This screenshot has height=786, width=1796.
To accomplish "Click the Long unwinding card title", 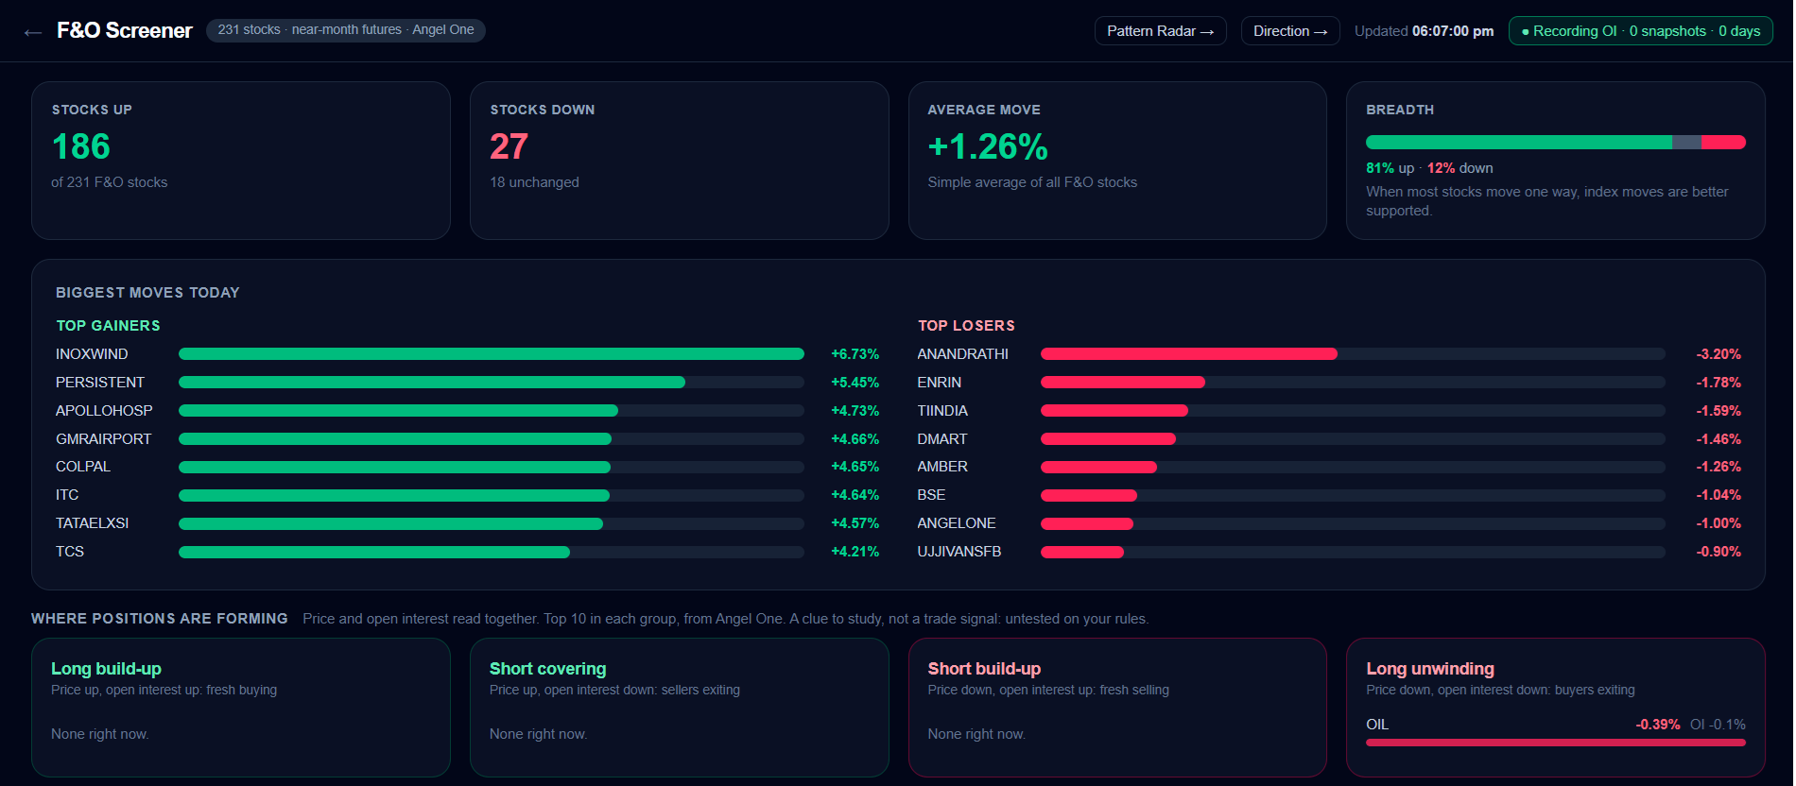I will (x=1430, y=669).
